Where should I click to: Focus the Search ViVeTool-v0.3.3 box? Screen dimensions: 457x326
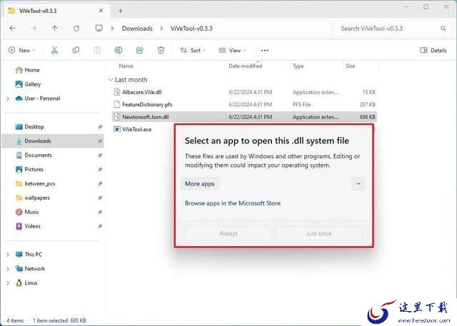coord(392,29)
